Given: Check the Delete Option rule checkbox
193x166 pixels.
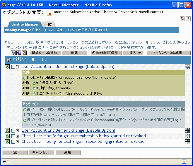Looking at the screenshot, I should (13, 67).
